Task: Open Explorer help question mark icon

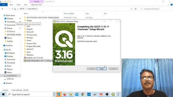Action: (171, 5)
